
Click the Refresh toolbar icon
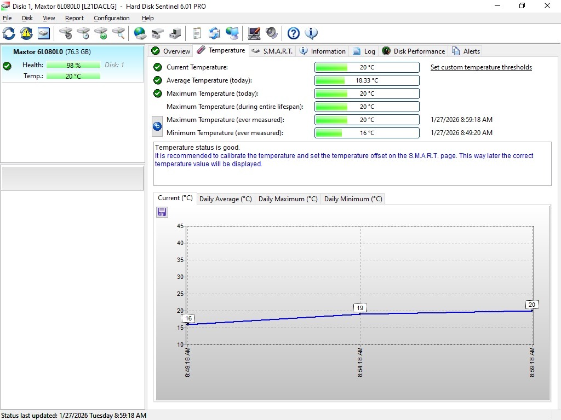pos(9,33)
